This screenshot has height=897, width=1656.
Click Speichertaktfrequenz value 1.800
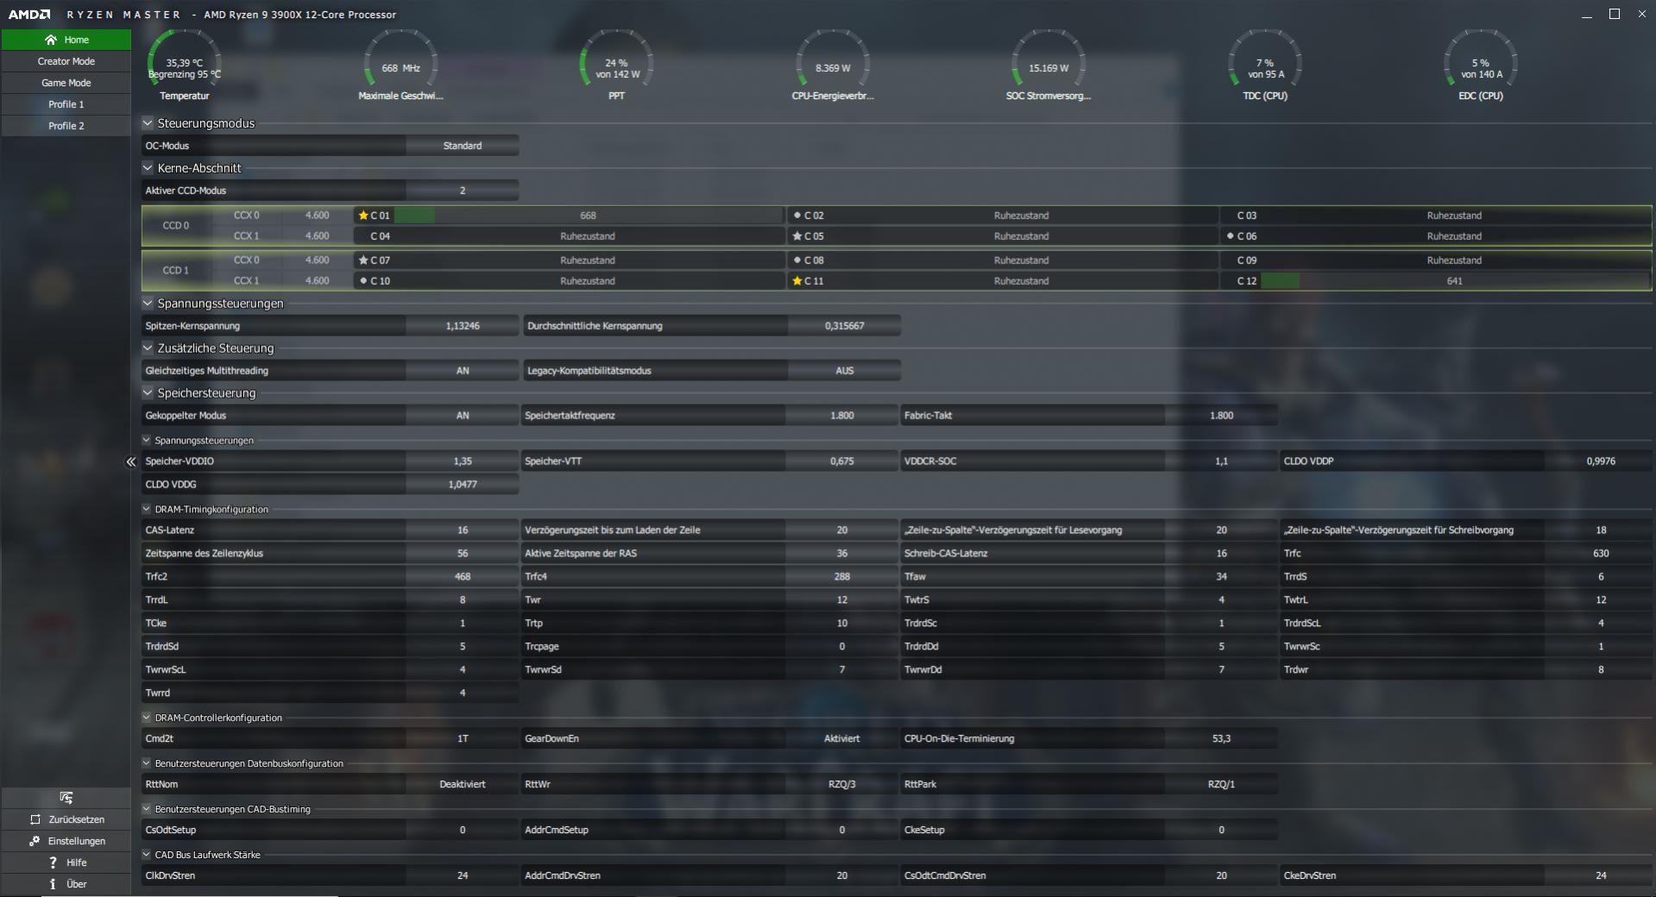click(x=841, y=416)
